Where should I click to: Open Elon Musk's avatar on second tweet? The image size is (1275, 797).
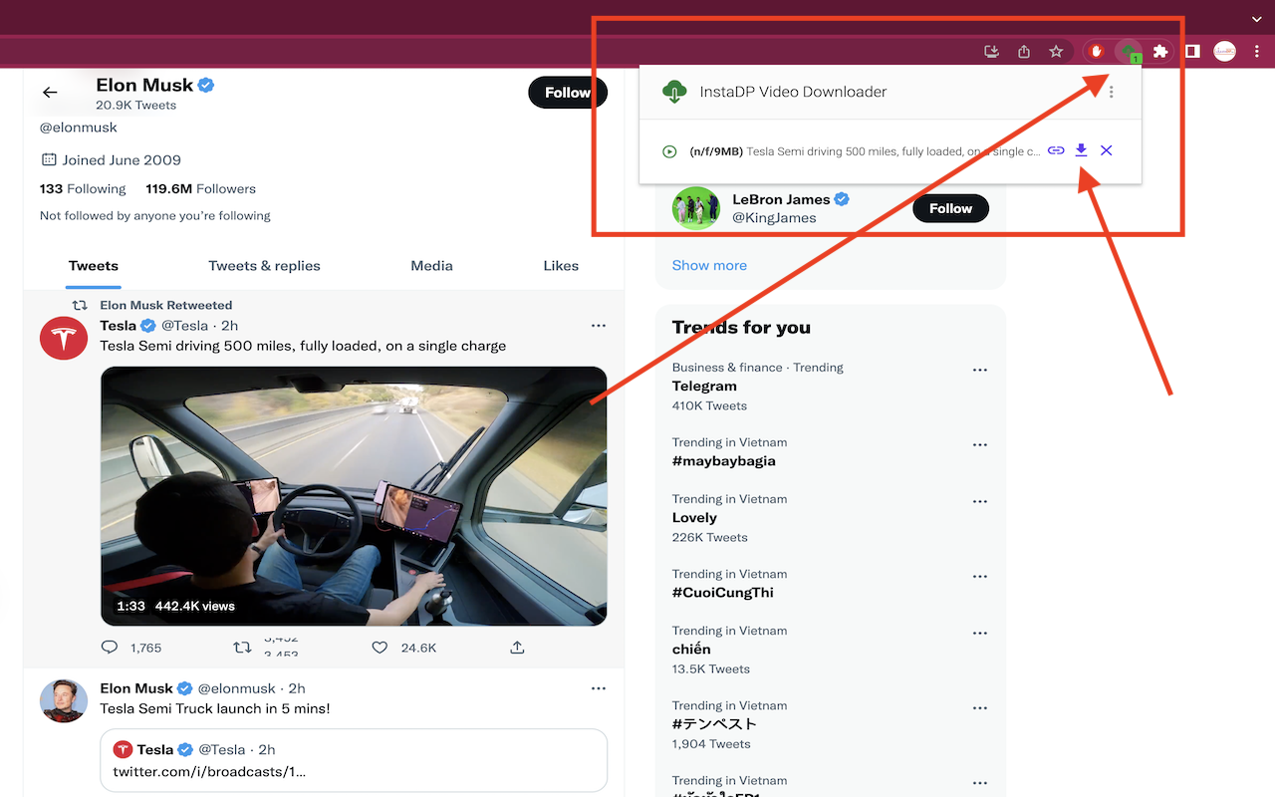(x=64, y=702)
